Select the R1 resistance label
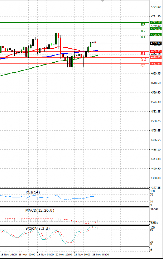The image size is (163, 259). [143, 37]
